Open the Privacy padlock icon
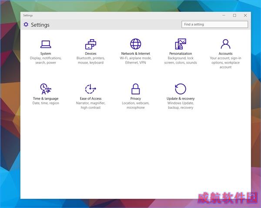The height and width of the screenshot is (208, 261). tap(135, 89)
